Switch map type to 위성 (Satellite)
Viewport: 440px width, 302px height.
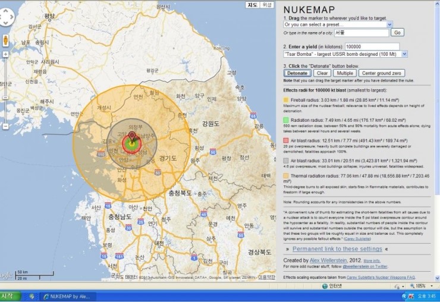266,5
